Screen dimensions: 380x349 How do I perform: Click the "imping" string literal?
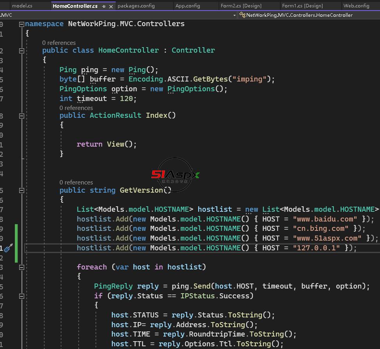point(249,79)
